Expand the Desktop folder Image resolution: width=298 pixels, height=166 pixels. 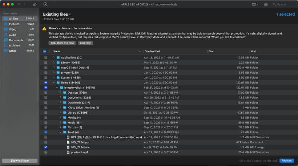61,92
